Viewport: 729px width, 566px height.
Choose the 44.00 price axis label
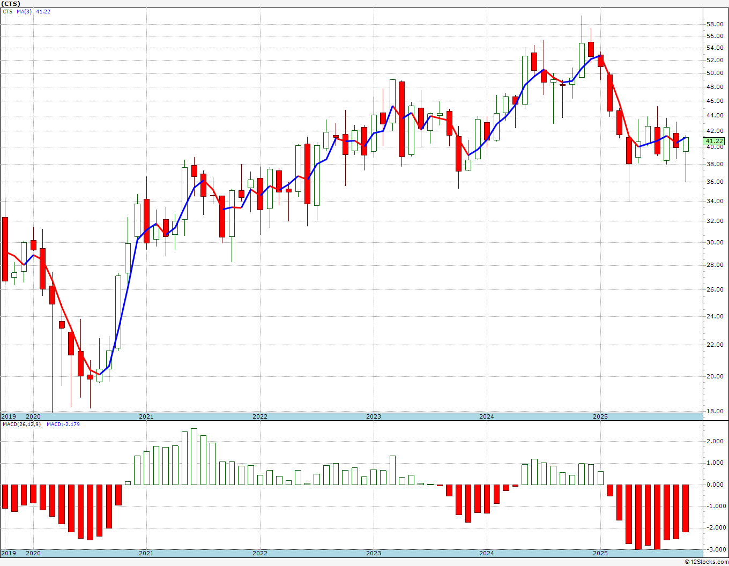point(716,116)
